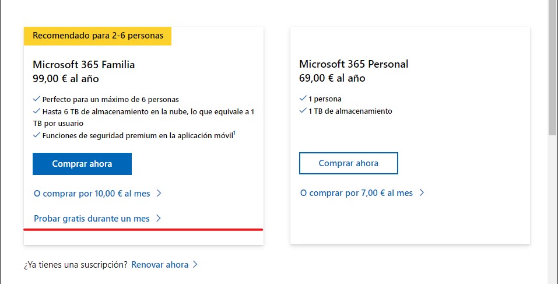Click the yellow "Recomendado para 2-6 personas" badge

tap(98, 36)
